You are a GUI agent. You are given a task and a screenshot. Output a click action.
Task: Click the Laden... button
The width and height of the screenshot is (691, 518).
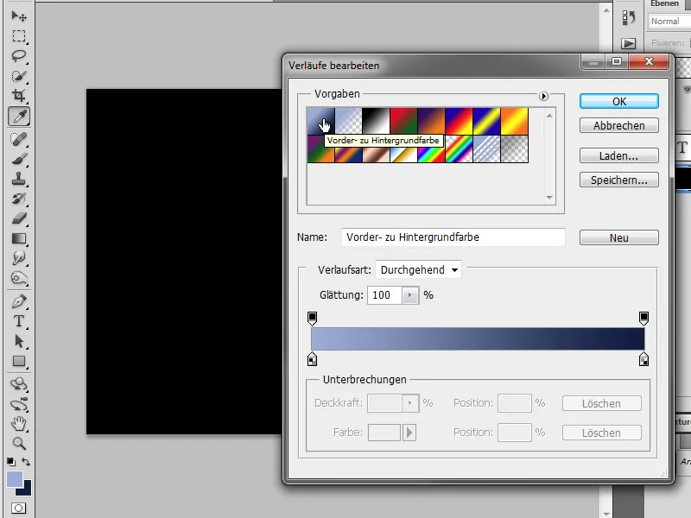tap(619, 156)
